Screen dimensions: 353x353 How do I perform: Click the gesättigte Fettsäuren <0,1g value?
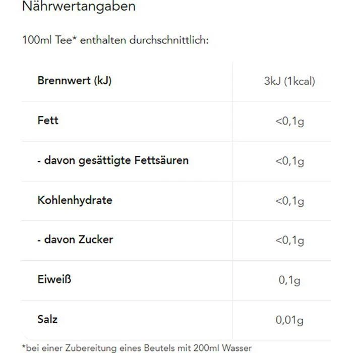click(289, 161)
